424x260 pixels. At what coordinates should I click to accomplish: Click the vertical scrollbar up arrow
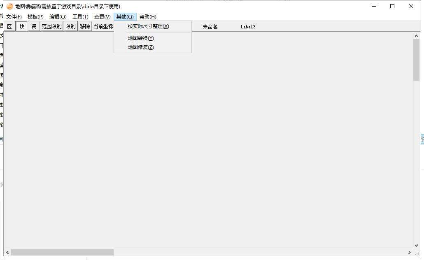(417, 36)
